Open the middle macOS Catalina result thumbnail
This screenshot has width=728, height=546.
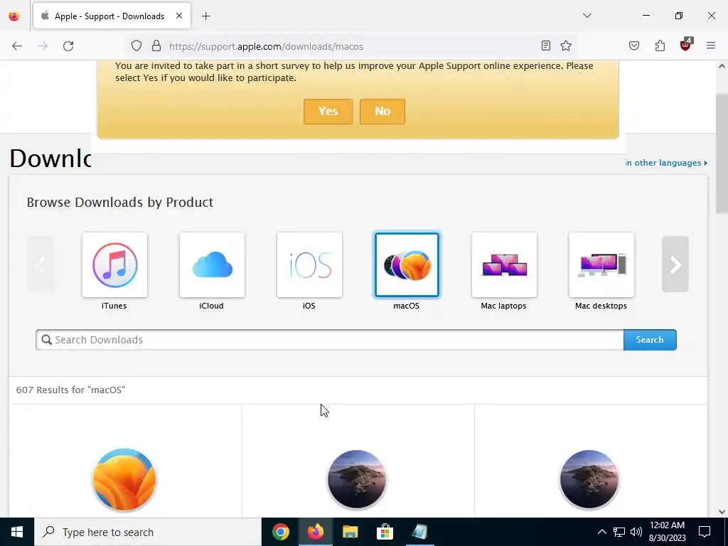(x=357, y=480)
